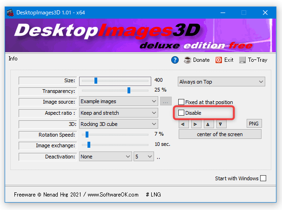Viewport: 282px width, 210px height.
Task: Tick the Disable checkbox
Action: point(181,113)
